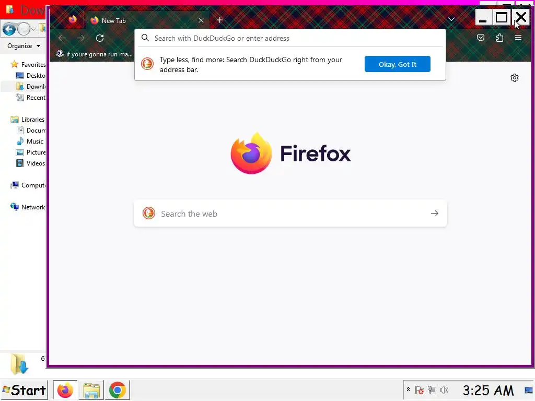Open Explorer recent pages dropdown arrow

(33, 29)
